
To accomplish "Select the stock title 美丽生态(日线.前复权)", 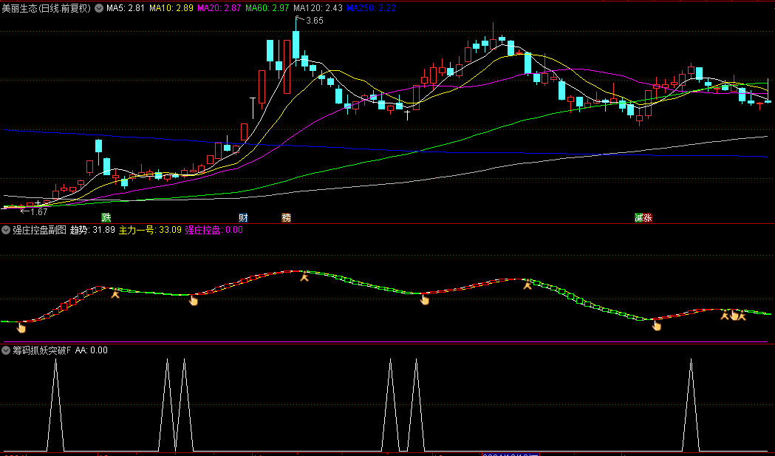I will (x=47, y=8).
